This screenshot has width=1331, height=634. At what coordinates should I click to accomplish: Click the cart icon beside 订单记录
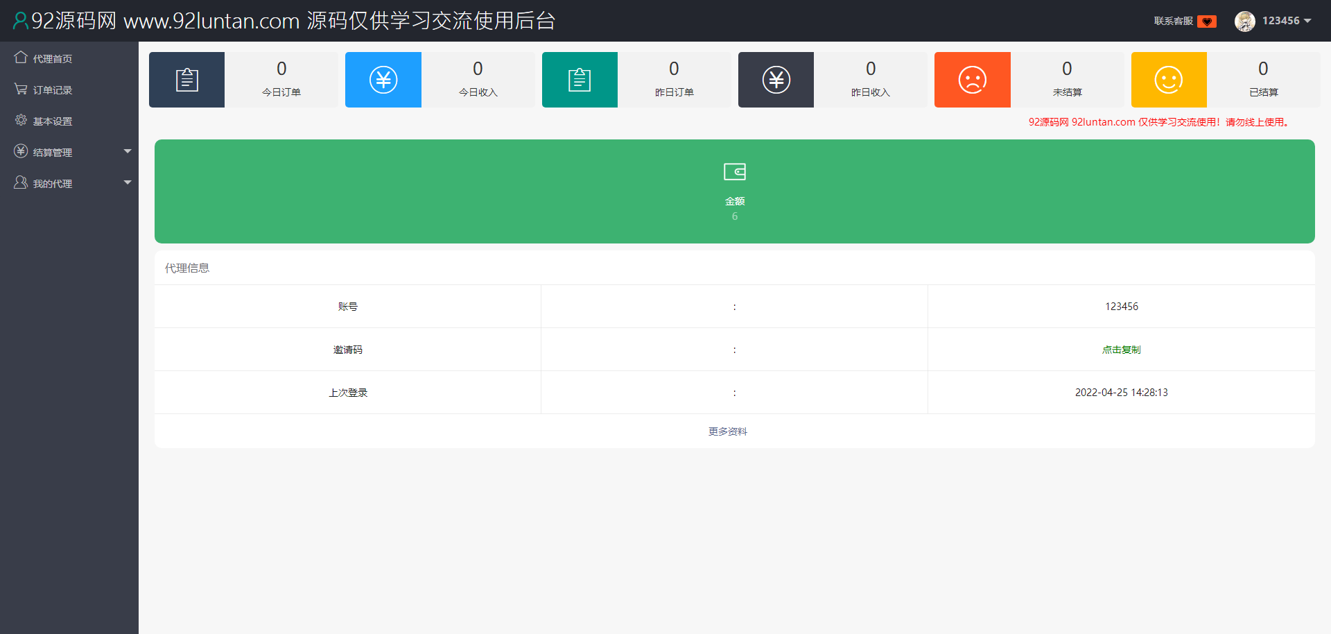[21, 89]
